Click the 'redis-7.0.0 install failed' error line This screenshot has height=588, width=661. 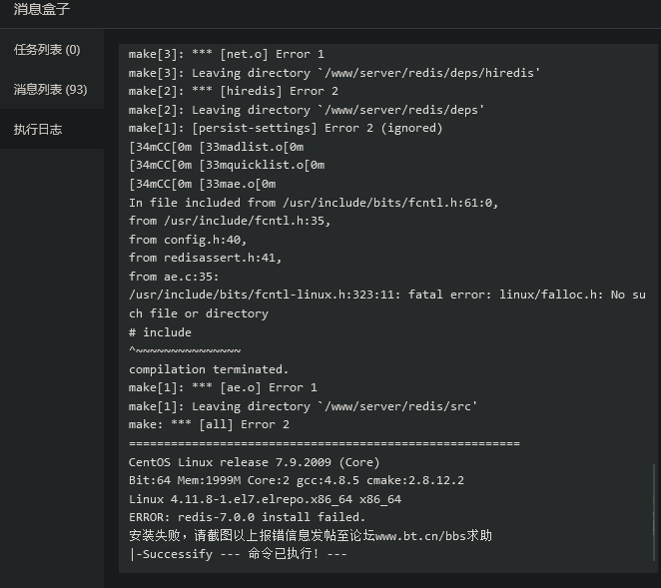coord(247,517)
